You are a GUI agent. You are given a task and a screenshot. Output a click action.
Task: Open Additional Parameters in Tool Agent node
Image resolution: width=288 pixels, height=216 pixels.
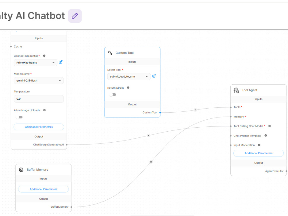coord(258,153)
